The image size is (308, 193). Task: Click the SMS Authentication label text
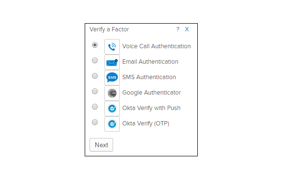[149, 77]
